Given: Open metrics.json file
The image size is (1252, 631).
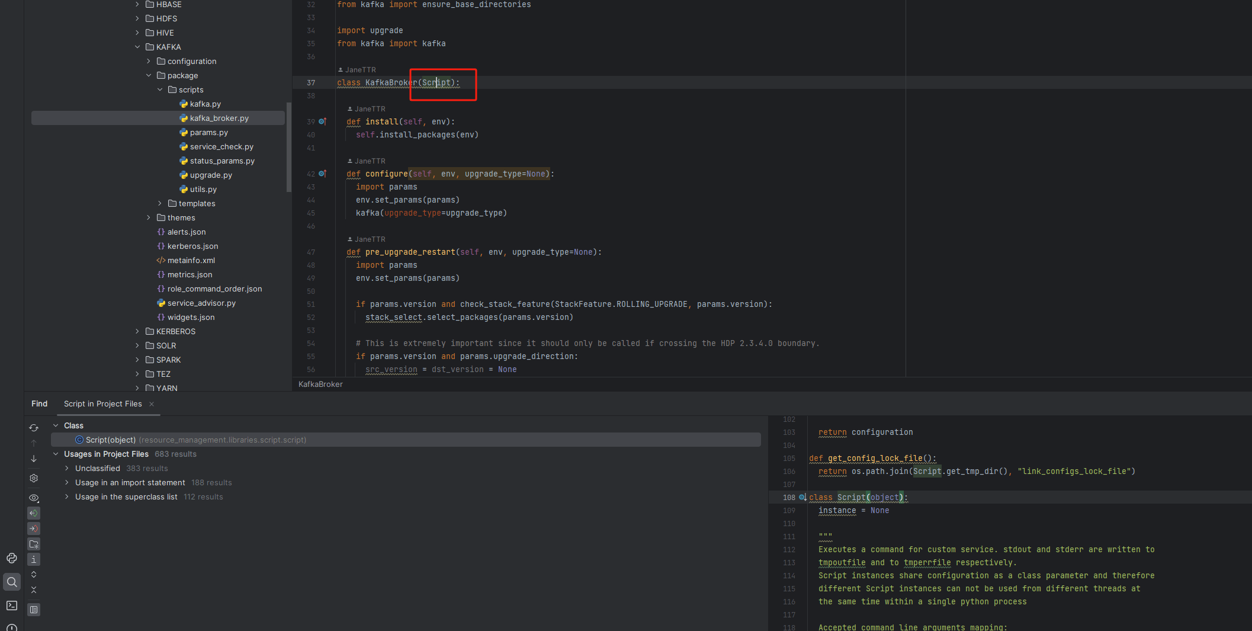Looking at the screenshot, I should (184, 274).
